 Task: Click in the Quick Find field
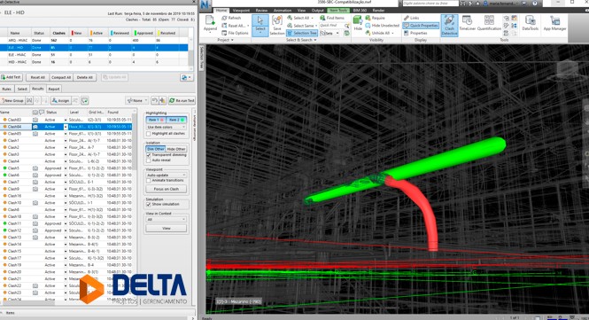click(x=332, y=25)
